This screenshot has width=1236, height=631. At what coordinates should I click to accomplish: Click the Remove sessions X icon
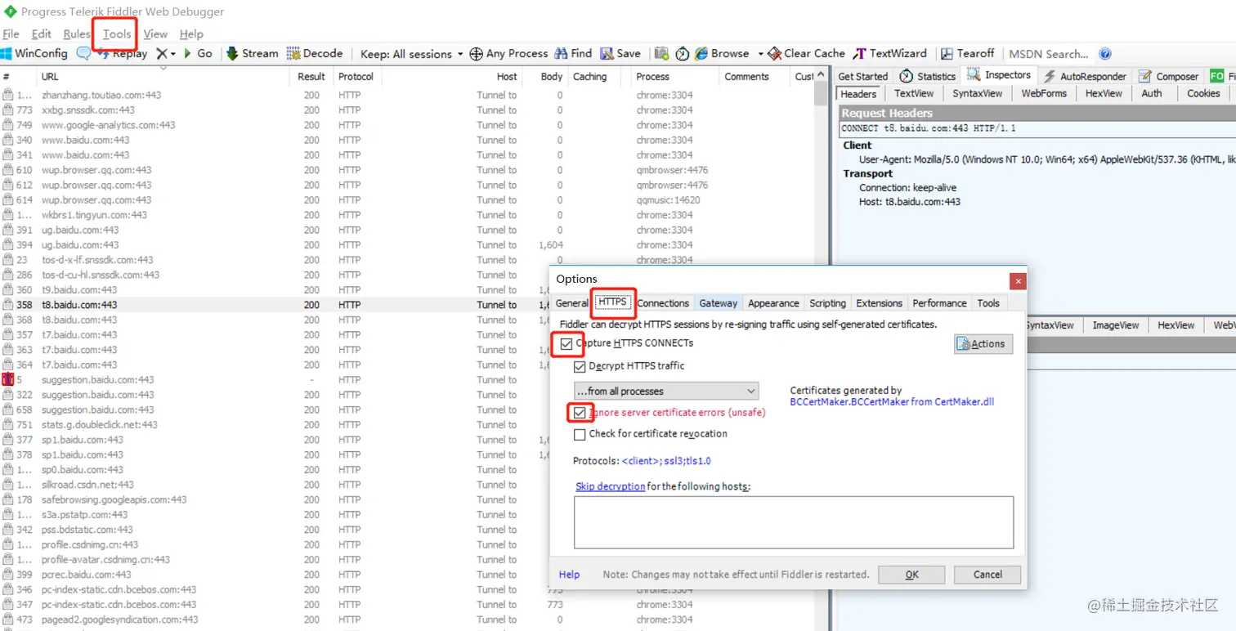click(162, 53)
